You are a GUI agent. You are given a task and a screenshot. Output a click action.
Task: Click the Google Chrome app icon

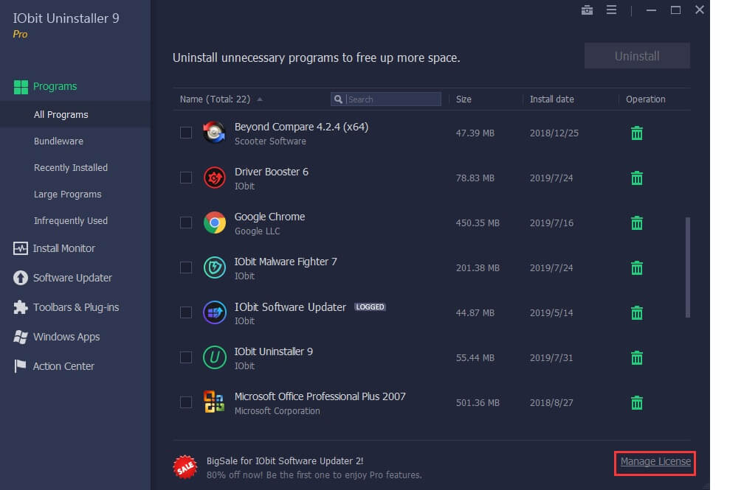[215, 223]
